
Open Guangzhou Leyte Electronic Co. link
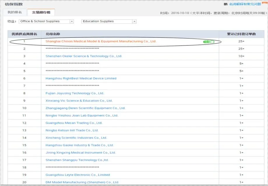click(x=77, y=175)
